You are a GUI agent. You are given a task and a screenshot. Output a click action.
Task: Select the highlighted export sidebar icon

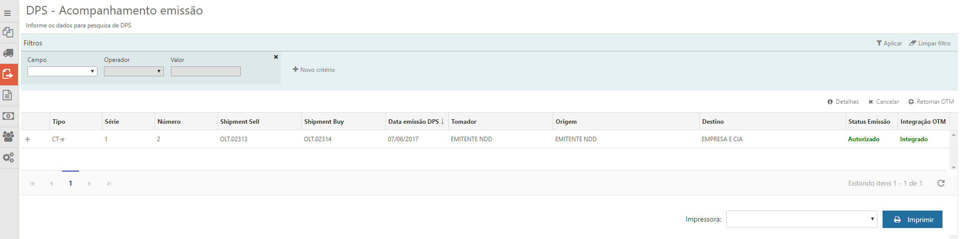(8, 74)
